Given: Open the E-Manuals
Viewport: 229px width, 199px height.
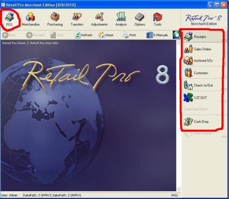Looking at the screenshot, I should point(157,35).
